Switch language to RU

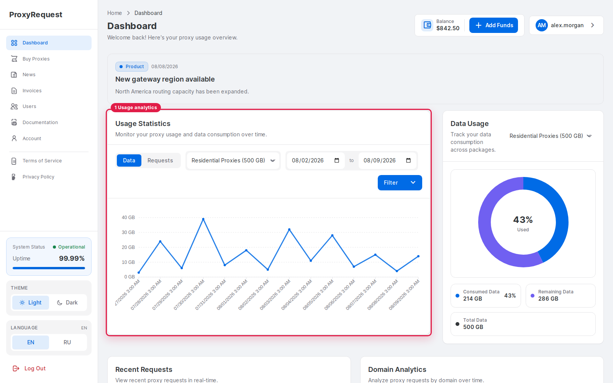pos(67,342)
